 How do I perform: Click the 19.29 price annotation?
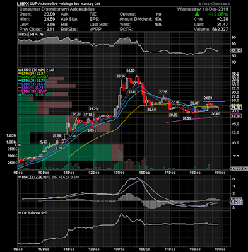[93, 109]
